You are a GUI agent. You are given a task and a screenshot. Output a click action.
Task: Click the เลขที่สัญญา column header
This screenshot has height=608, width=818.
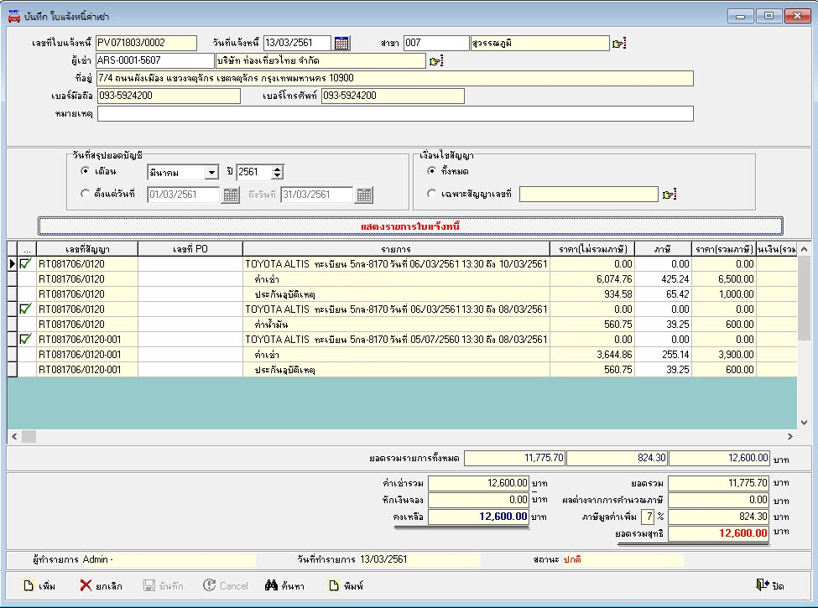click(87, 249)
